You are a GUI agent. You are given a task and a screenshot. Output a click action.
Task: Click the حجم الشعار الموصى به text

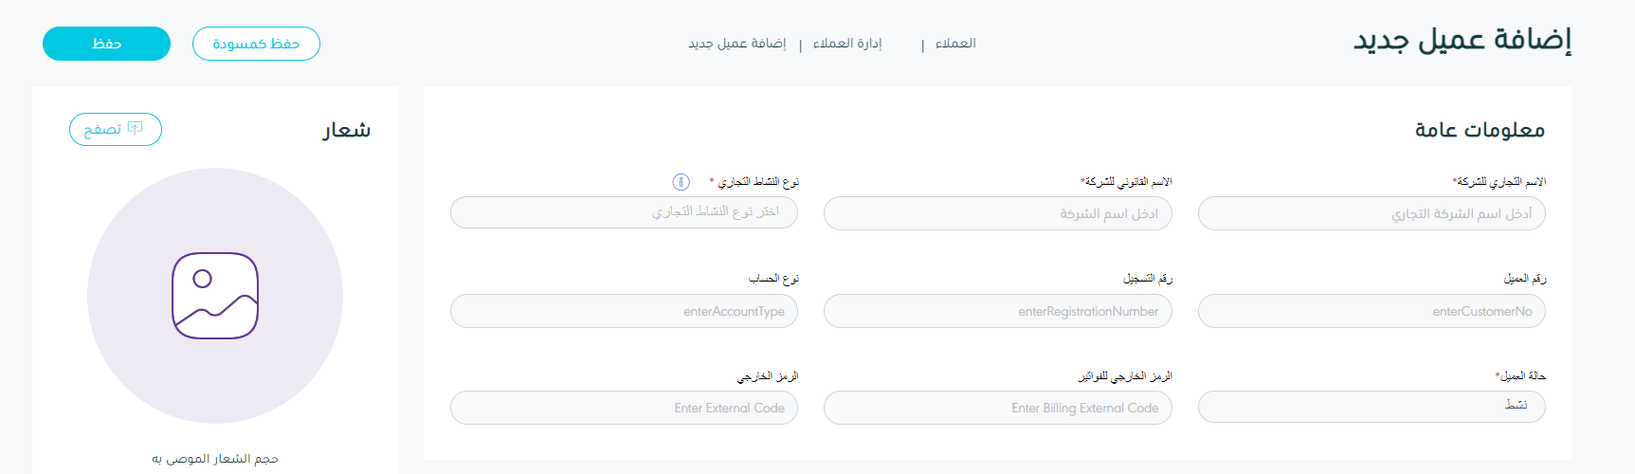[x=215, y=459]
